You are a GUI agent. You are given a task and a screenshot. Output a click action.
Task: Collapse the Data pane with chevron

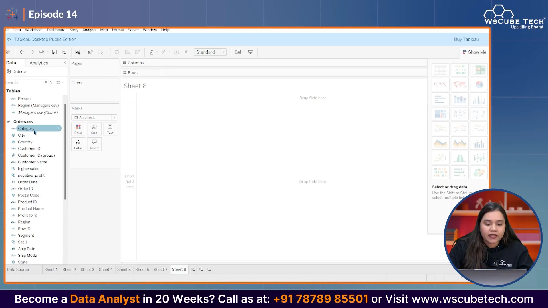click(x=65, y=63)
